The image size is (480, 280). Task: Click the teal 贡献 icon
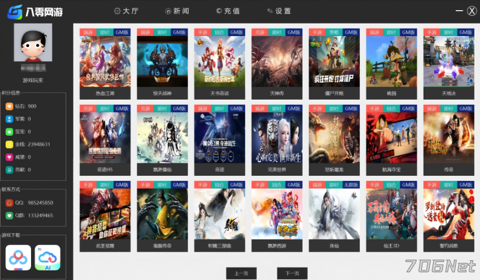9,170
